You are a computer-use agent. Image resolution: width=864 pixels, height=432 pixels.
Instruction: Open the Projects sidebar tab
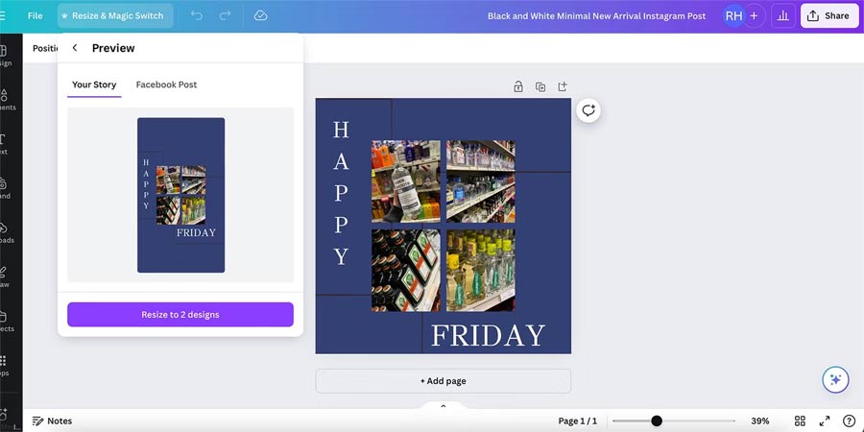[x=6, y=322]
